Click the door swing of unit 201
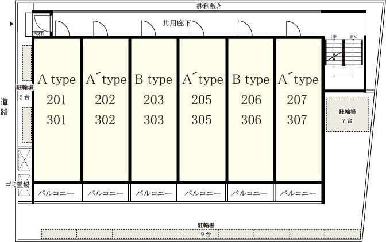 (x=62, y=28)
